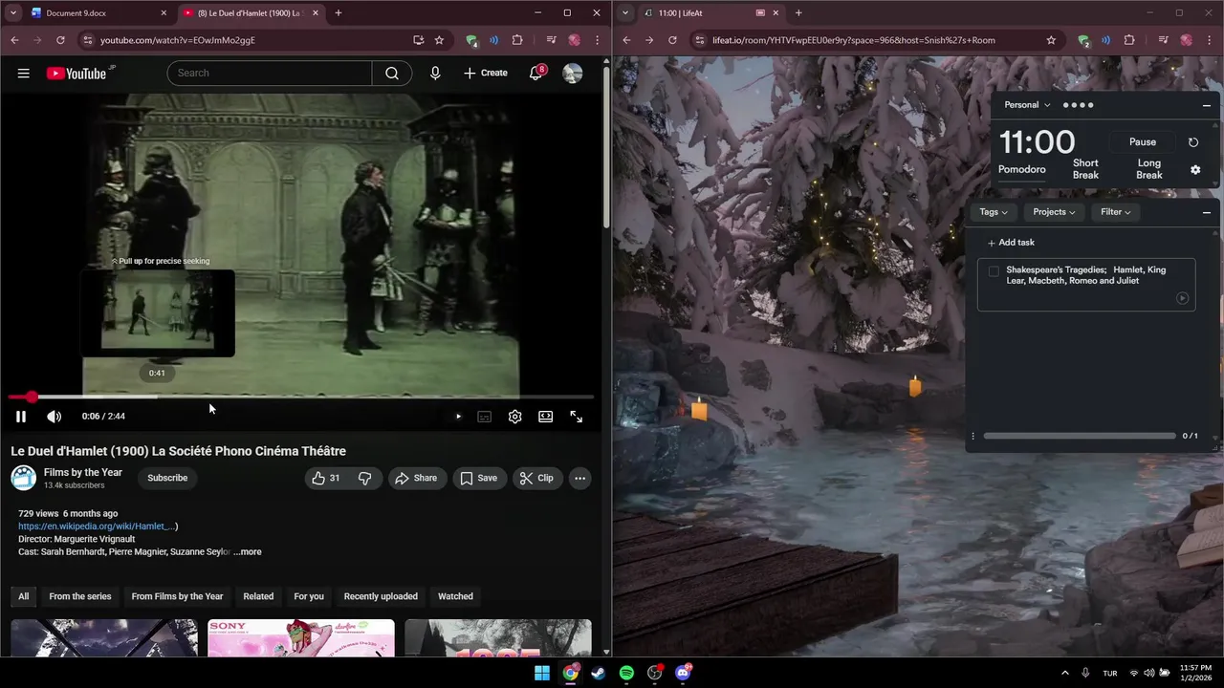Select the 'Recently uploaded' chip
Viewport: 1224px width, 688px height.
pyautogui.click(x=381, y=596)
